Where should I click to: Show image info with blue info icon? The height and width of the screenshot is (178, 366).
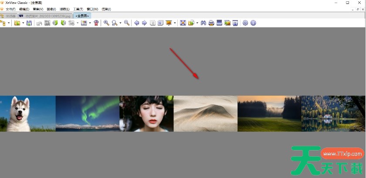point(253,23)
